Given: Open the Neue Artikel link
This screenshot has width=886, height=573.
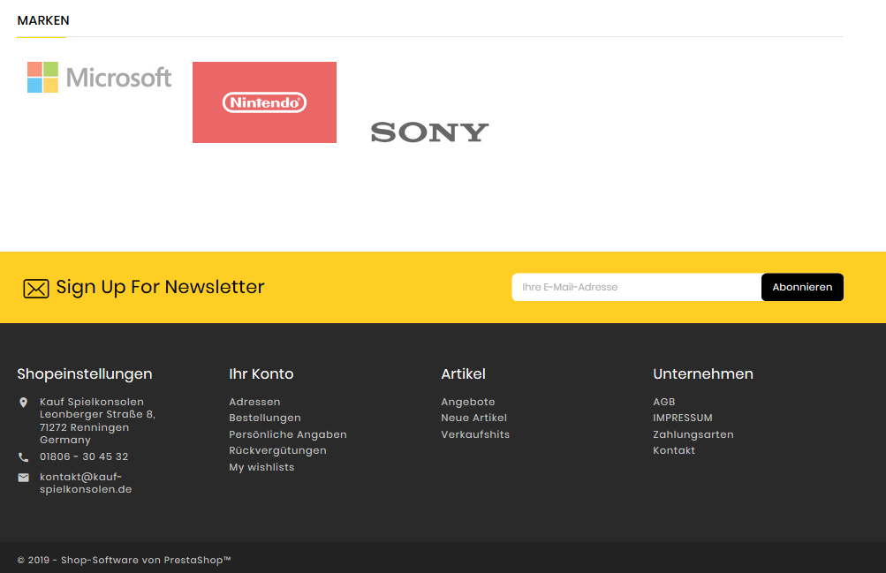Looking at the screenshot, I should tap(474, 418).
